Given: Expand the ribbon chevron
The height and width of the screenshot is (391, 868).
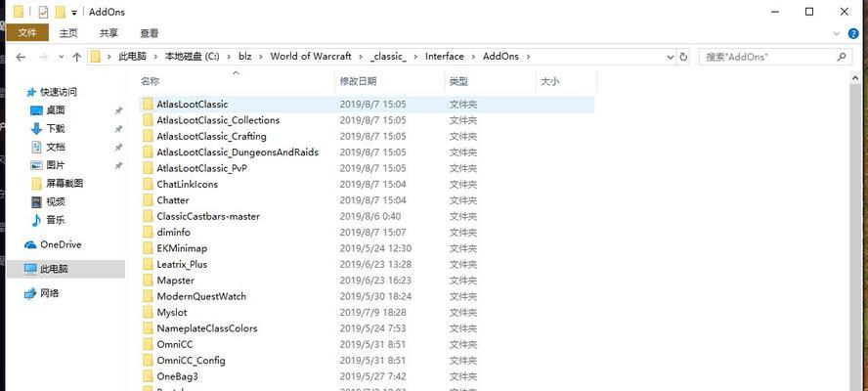Looking at the screenshot, I should 837,33.
